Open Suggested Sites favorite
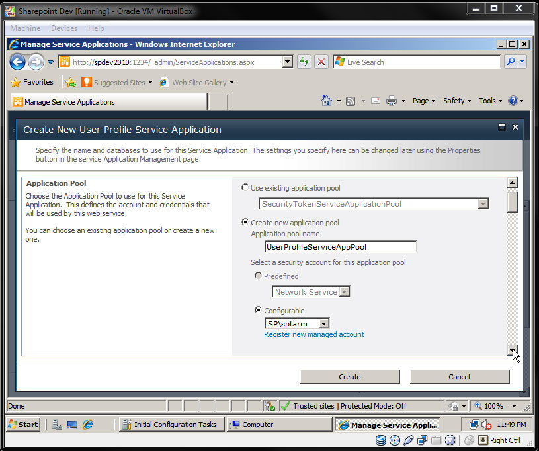The width and height of the screenshot is (539, 451). (x=116, y=83)
